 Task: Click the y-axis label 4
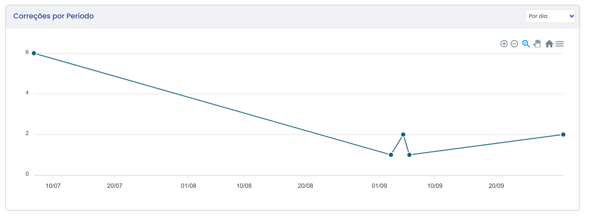27,93
